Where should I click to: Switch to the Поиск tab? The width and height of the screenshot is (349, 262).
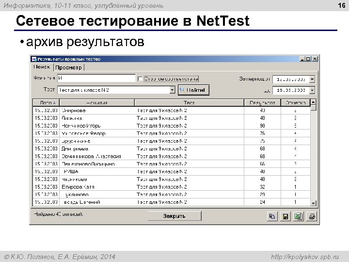click(42, 67)
